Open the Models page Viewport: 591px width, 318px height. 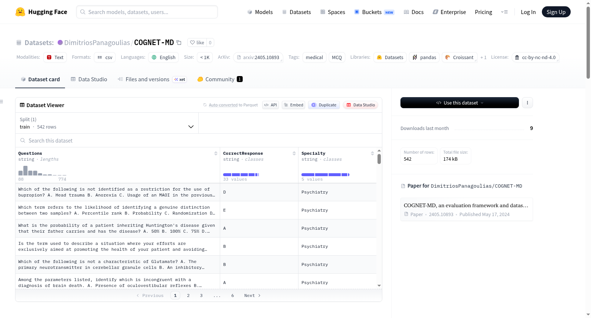coord(260,12)
